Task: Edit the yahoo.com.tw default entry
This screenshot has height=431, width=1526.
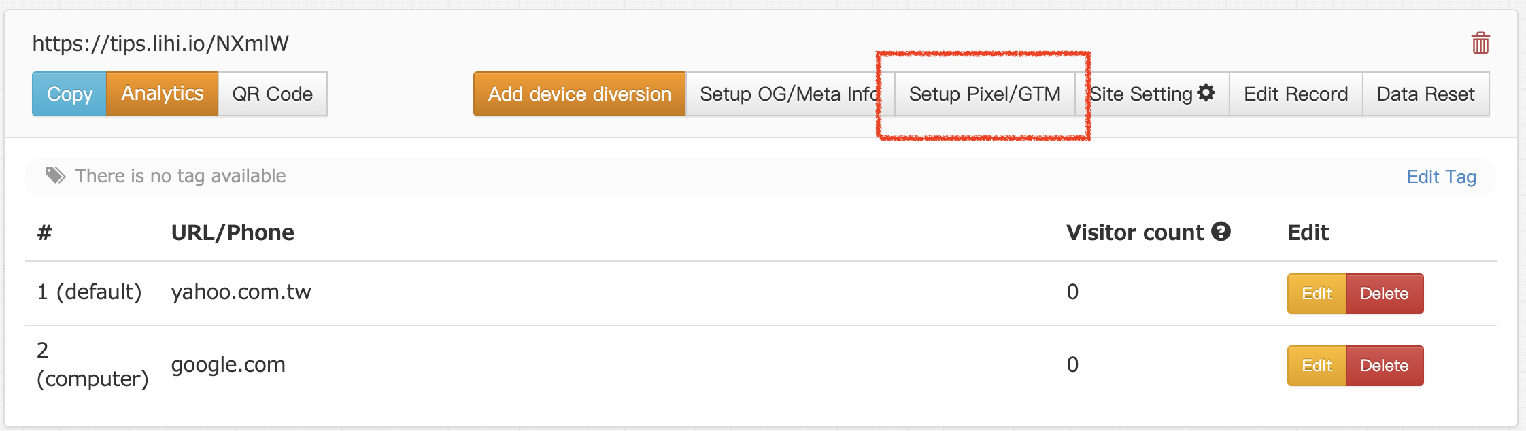Action: coord(1317,294)
